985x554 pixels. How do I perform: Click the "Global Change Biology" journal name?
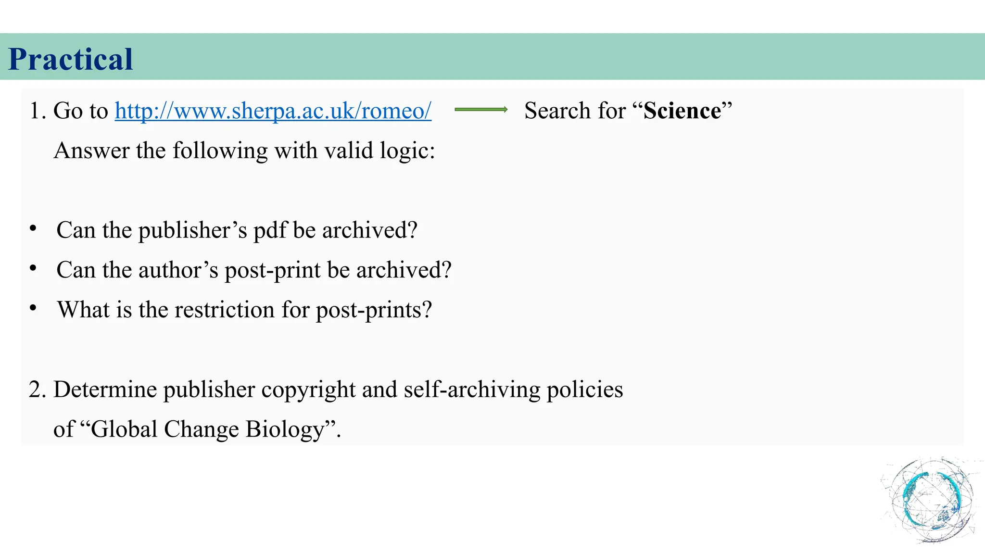207,429
